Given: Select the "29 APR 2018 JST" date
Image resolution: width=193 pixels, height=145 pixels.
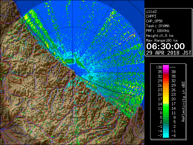Looking at the screenshot, I should [x=169, y=53].
